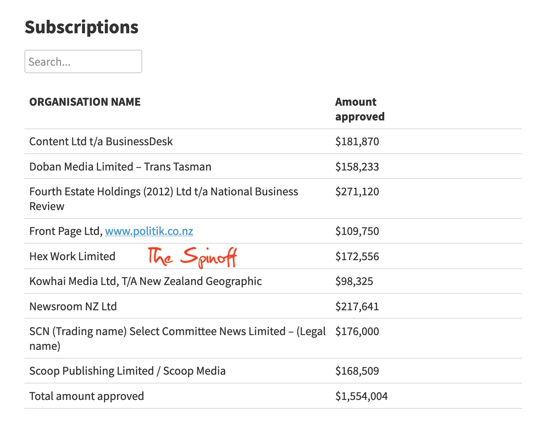This screenshot has width=548, height=421.
Task: Open the www.politik.co.nz link
Action: 149,231
